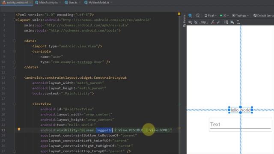
Task: Open the View Options eye icon
Action: click(190, 22)
